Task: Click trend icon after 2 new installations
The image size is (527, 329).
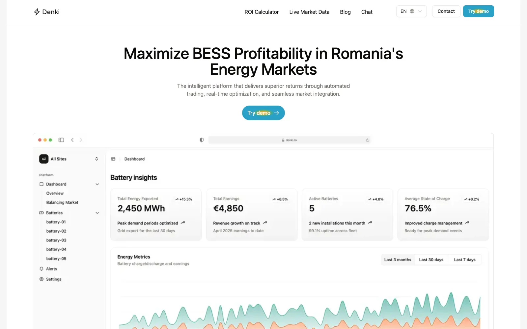Action: click(x=370, y=223)
